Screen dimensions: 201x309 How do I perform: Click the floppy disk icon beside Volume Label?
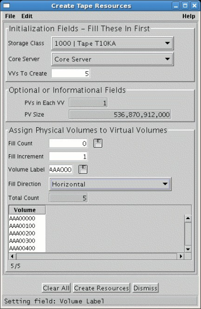pos(83,169)
